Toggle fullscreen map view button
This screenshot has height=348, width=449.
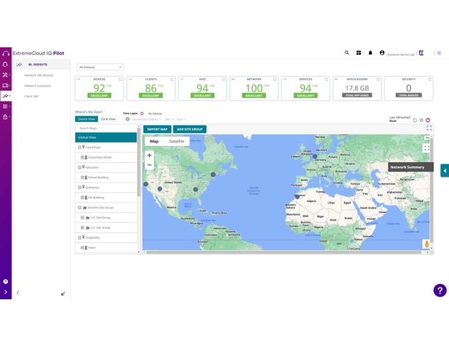427,148
